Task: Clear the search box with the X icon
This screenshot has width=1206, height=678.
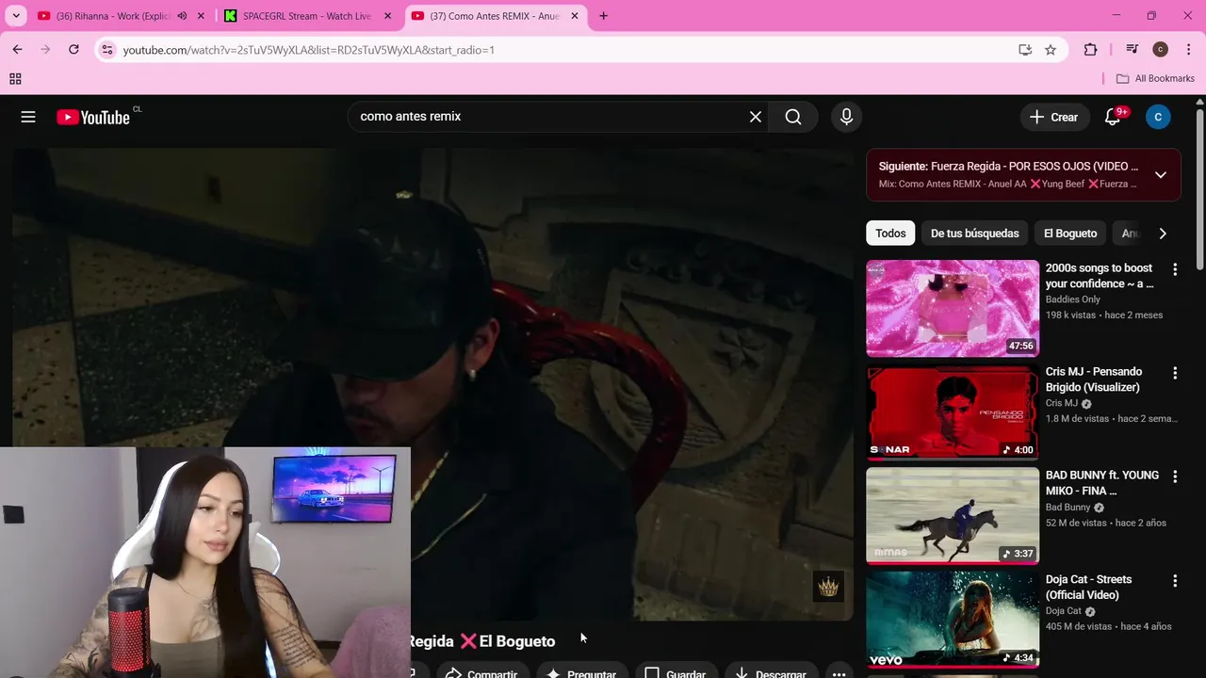Action: tap(756, 117)
